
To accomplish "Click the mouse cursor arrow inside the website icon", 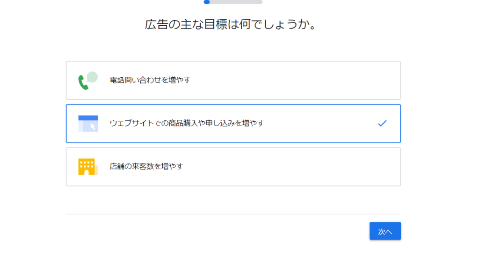I will 93,126.
